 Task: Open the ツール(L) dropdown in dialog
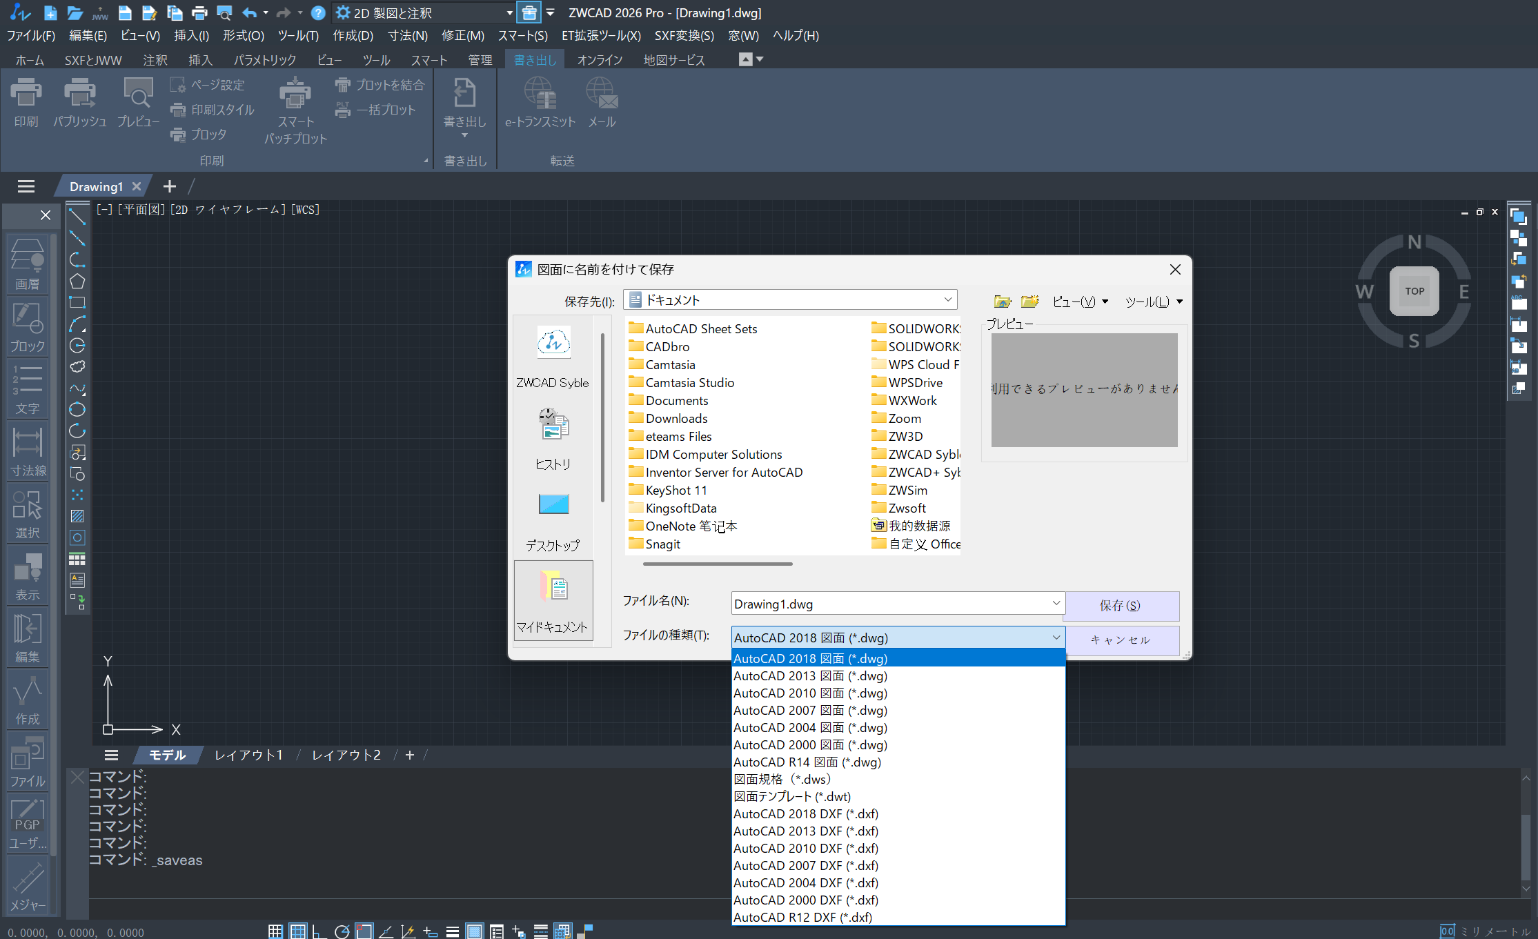click(1154, 302)
